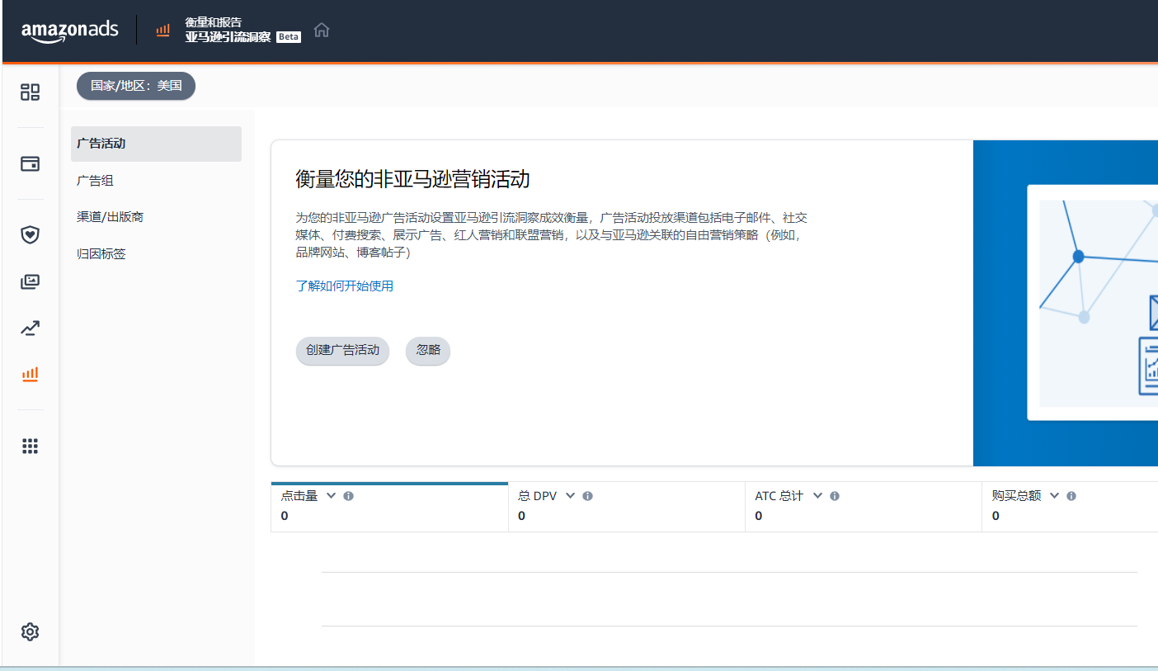Click the orange bar chart icon beside 衡量和报告
1158x671 pixels.
[x=163, y=30]
